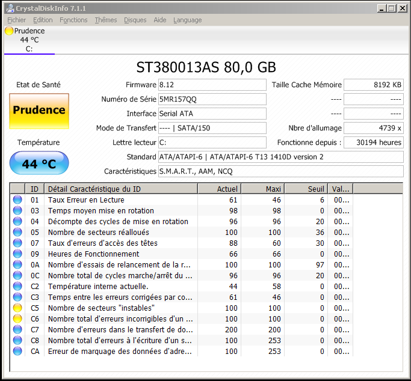Select the C: drive Prudence tab
Viewport: 411px width, 381px height.
[29, 40]
